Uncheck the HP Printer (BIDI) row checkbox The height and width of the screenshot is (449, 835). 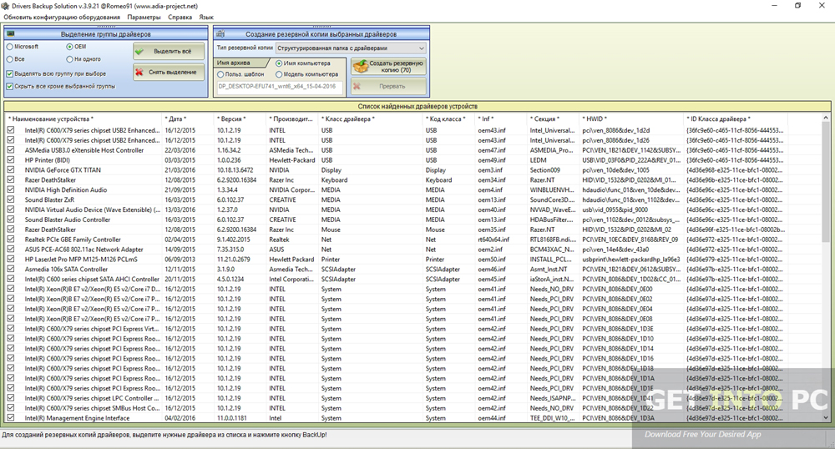pyautogui.click(x=11, y=159)
